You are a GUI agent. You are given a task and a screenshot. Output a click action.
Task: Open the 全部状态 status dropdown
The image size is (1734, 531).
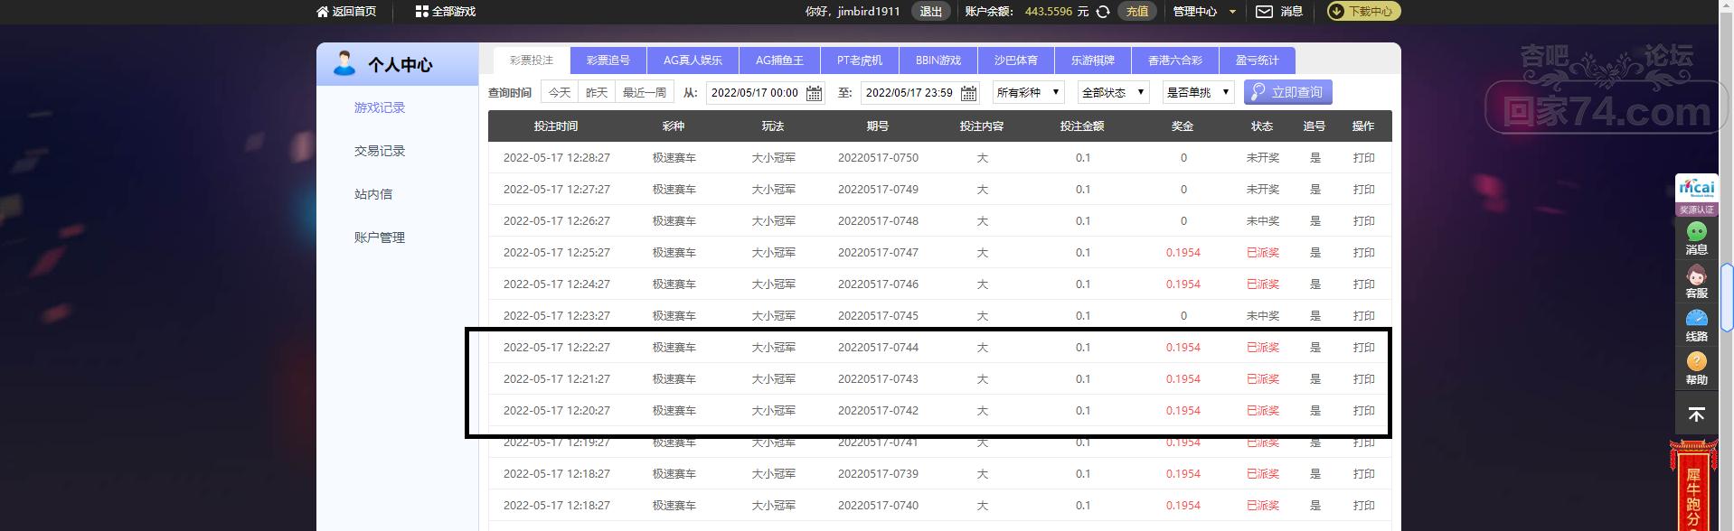tap(1113, 93)
